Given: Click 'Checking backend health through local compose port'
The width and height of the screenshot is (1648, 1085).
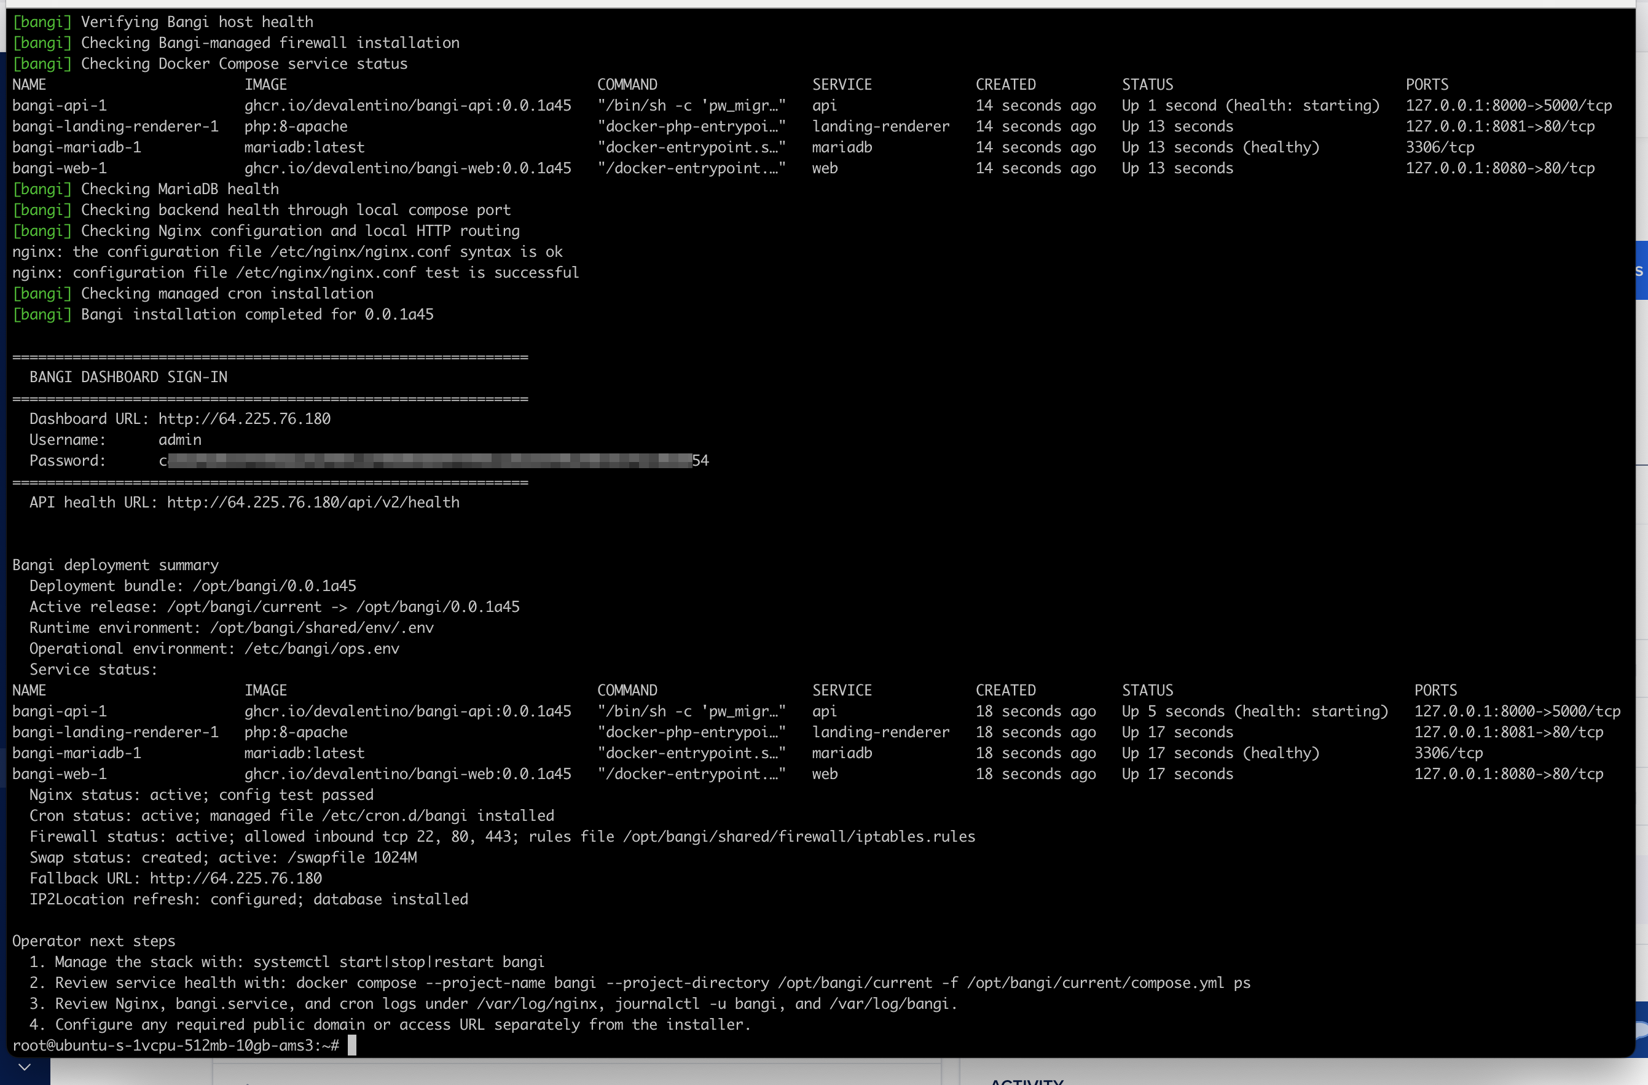Looking at the screenshot, I should (x=262, y=210).
